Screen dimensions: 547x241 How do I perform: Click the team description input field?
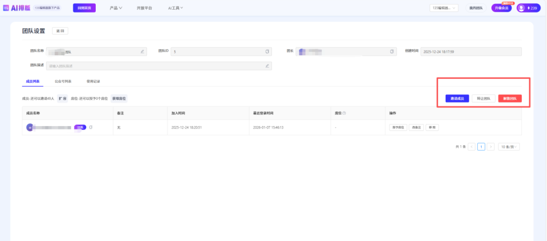coord(159,66)
